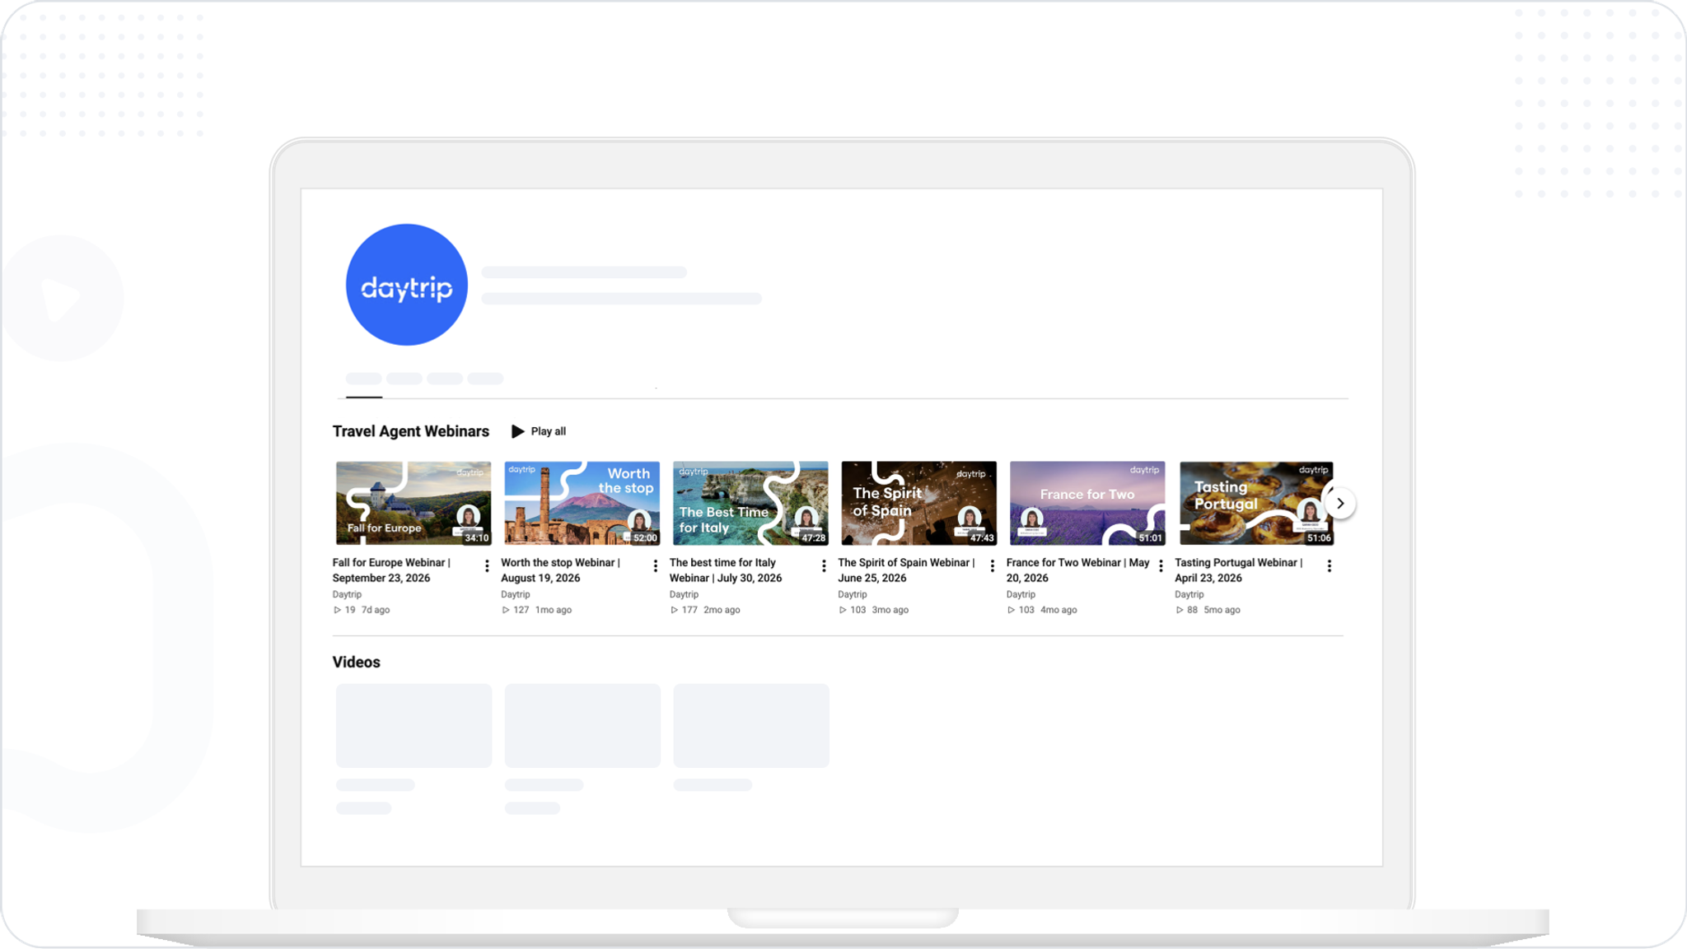Open more options for Worth the stop Webinar

pos(656,566)
